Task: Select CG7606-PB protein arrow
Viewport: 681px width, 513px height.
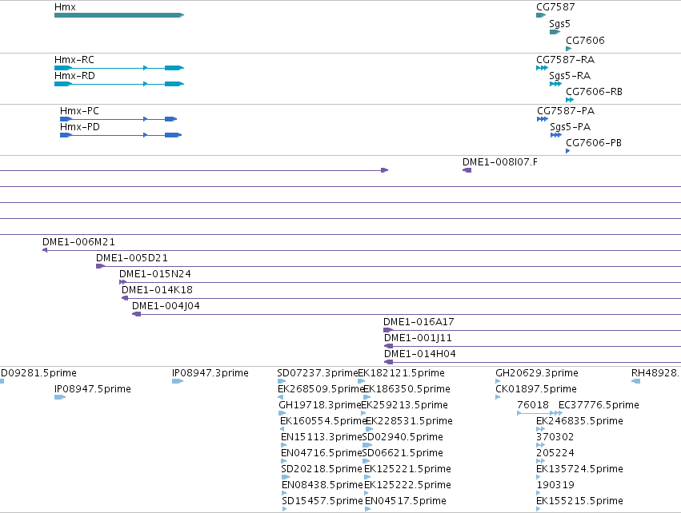Action: click(x=568, y=151)
